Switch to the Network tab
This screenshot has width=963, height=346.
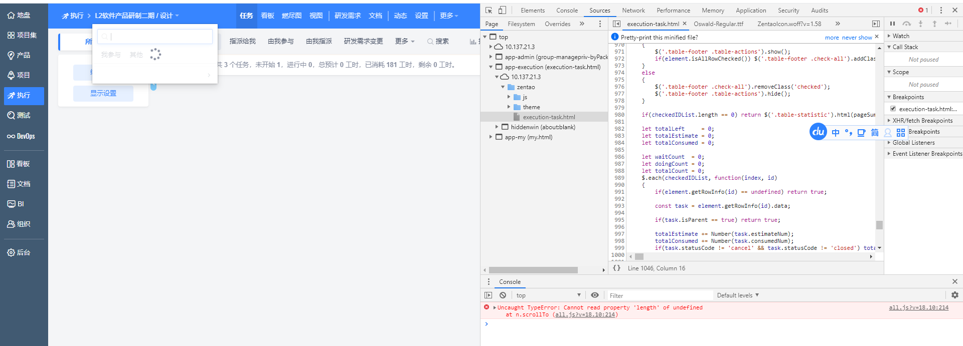[x=633, y=10]
